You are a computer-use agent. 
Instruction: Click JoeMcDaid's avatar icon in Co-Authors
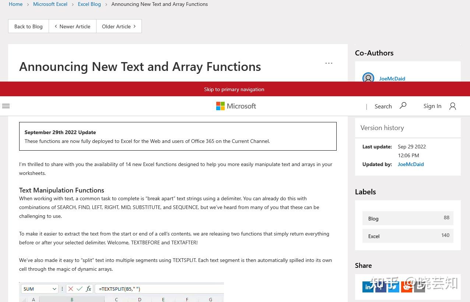(x=368, y=78)
